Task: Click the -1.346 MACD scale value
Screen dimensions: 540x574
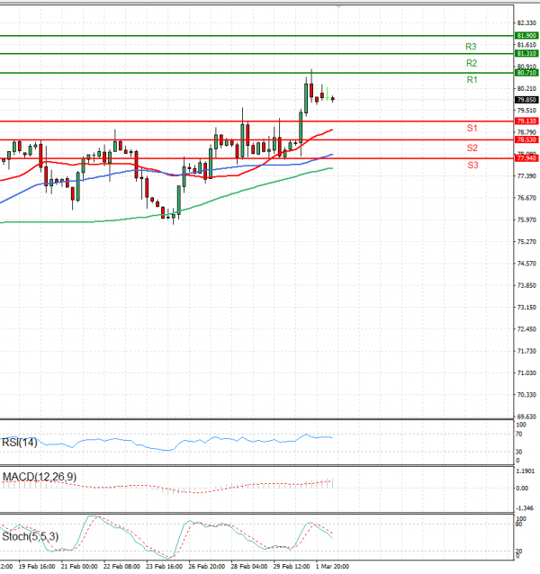Action: click(x=525, y=508)
